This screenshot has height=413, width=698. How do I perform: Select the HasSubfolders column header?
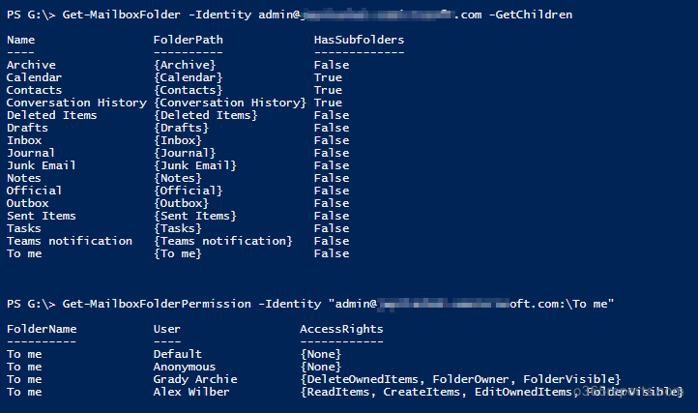360,40
